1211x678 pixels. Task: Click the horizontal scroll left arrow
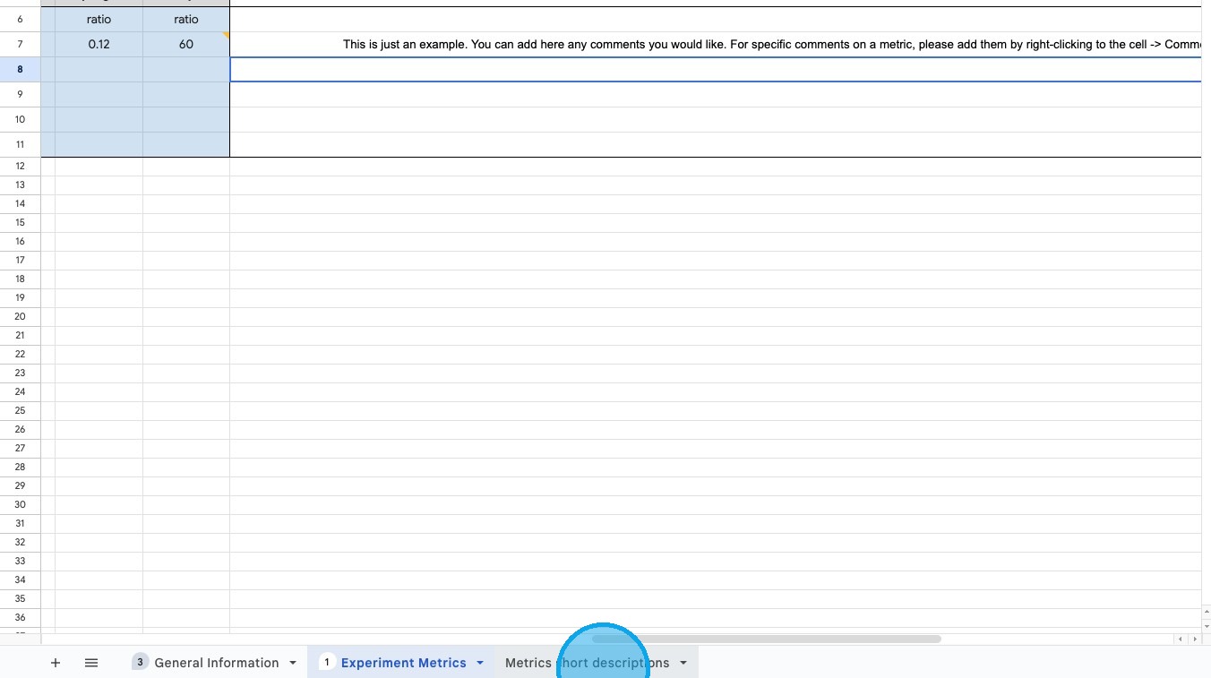pos(1181,639)
